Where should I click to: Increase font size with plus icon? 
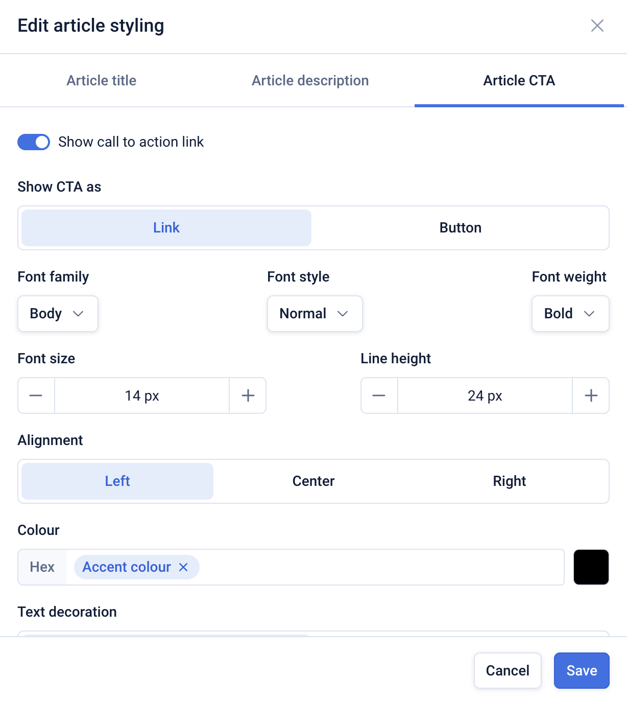pos(248,395)
